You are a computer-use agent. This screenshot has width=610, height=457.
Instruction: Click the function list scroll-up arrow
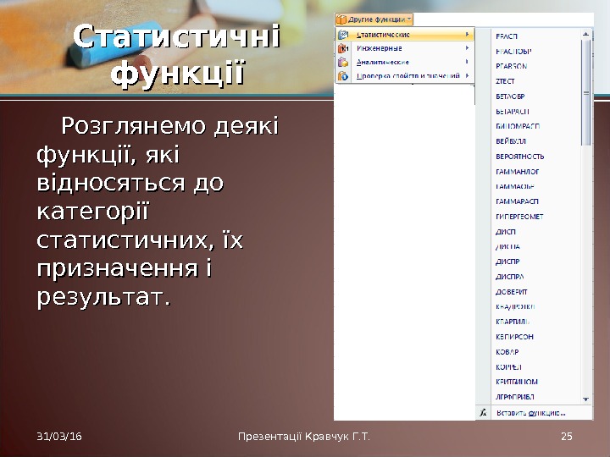[x=586, y=35]
